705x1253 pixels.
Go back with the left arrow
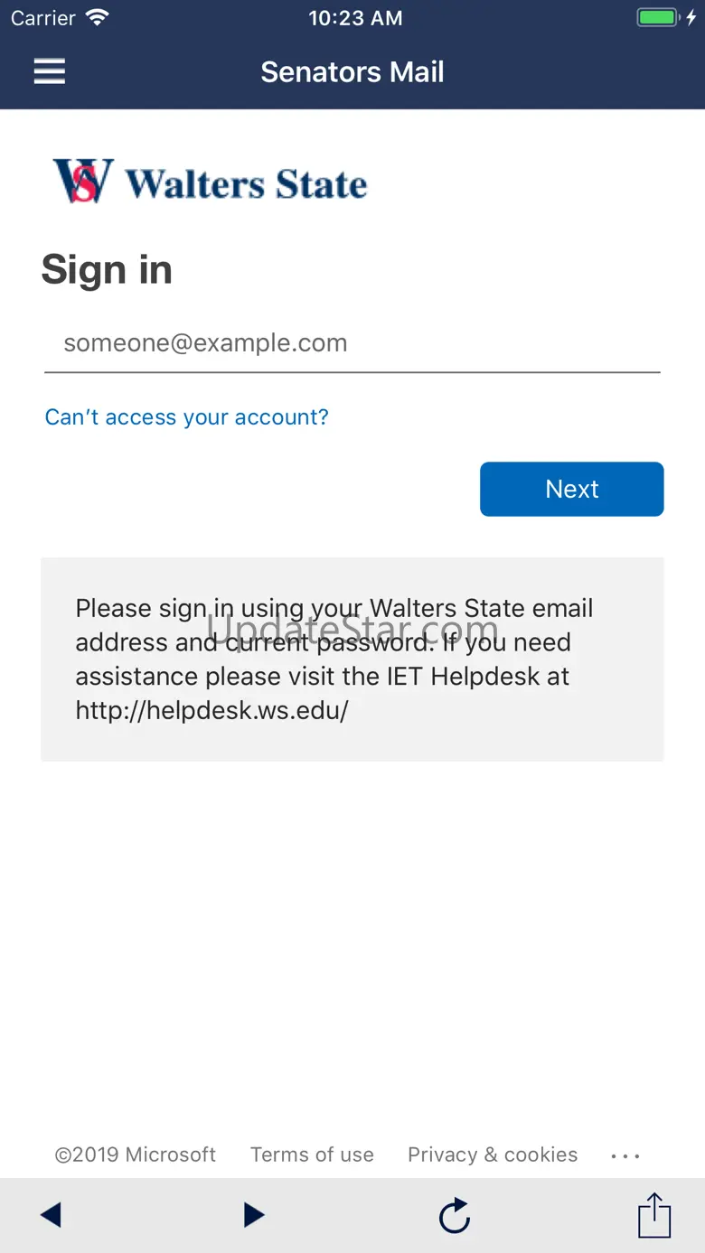pyautogui.click(x=52, y=1215)
